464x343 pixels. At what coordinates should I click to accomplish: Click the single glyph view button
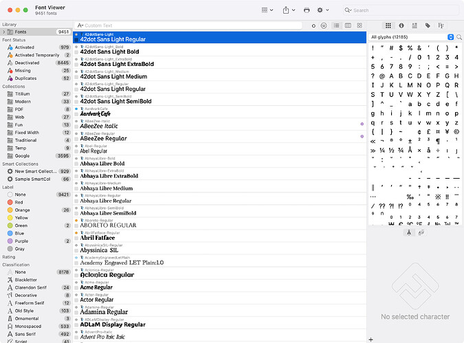pyautogui.click(x=409, y=232)
